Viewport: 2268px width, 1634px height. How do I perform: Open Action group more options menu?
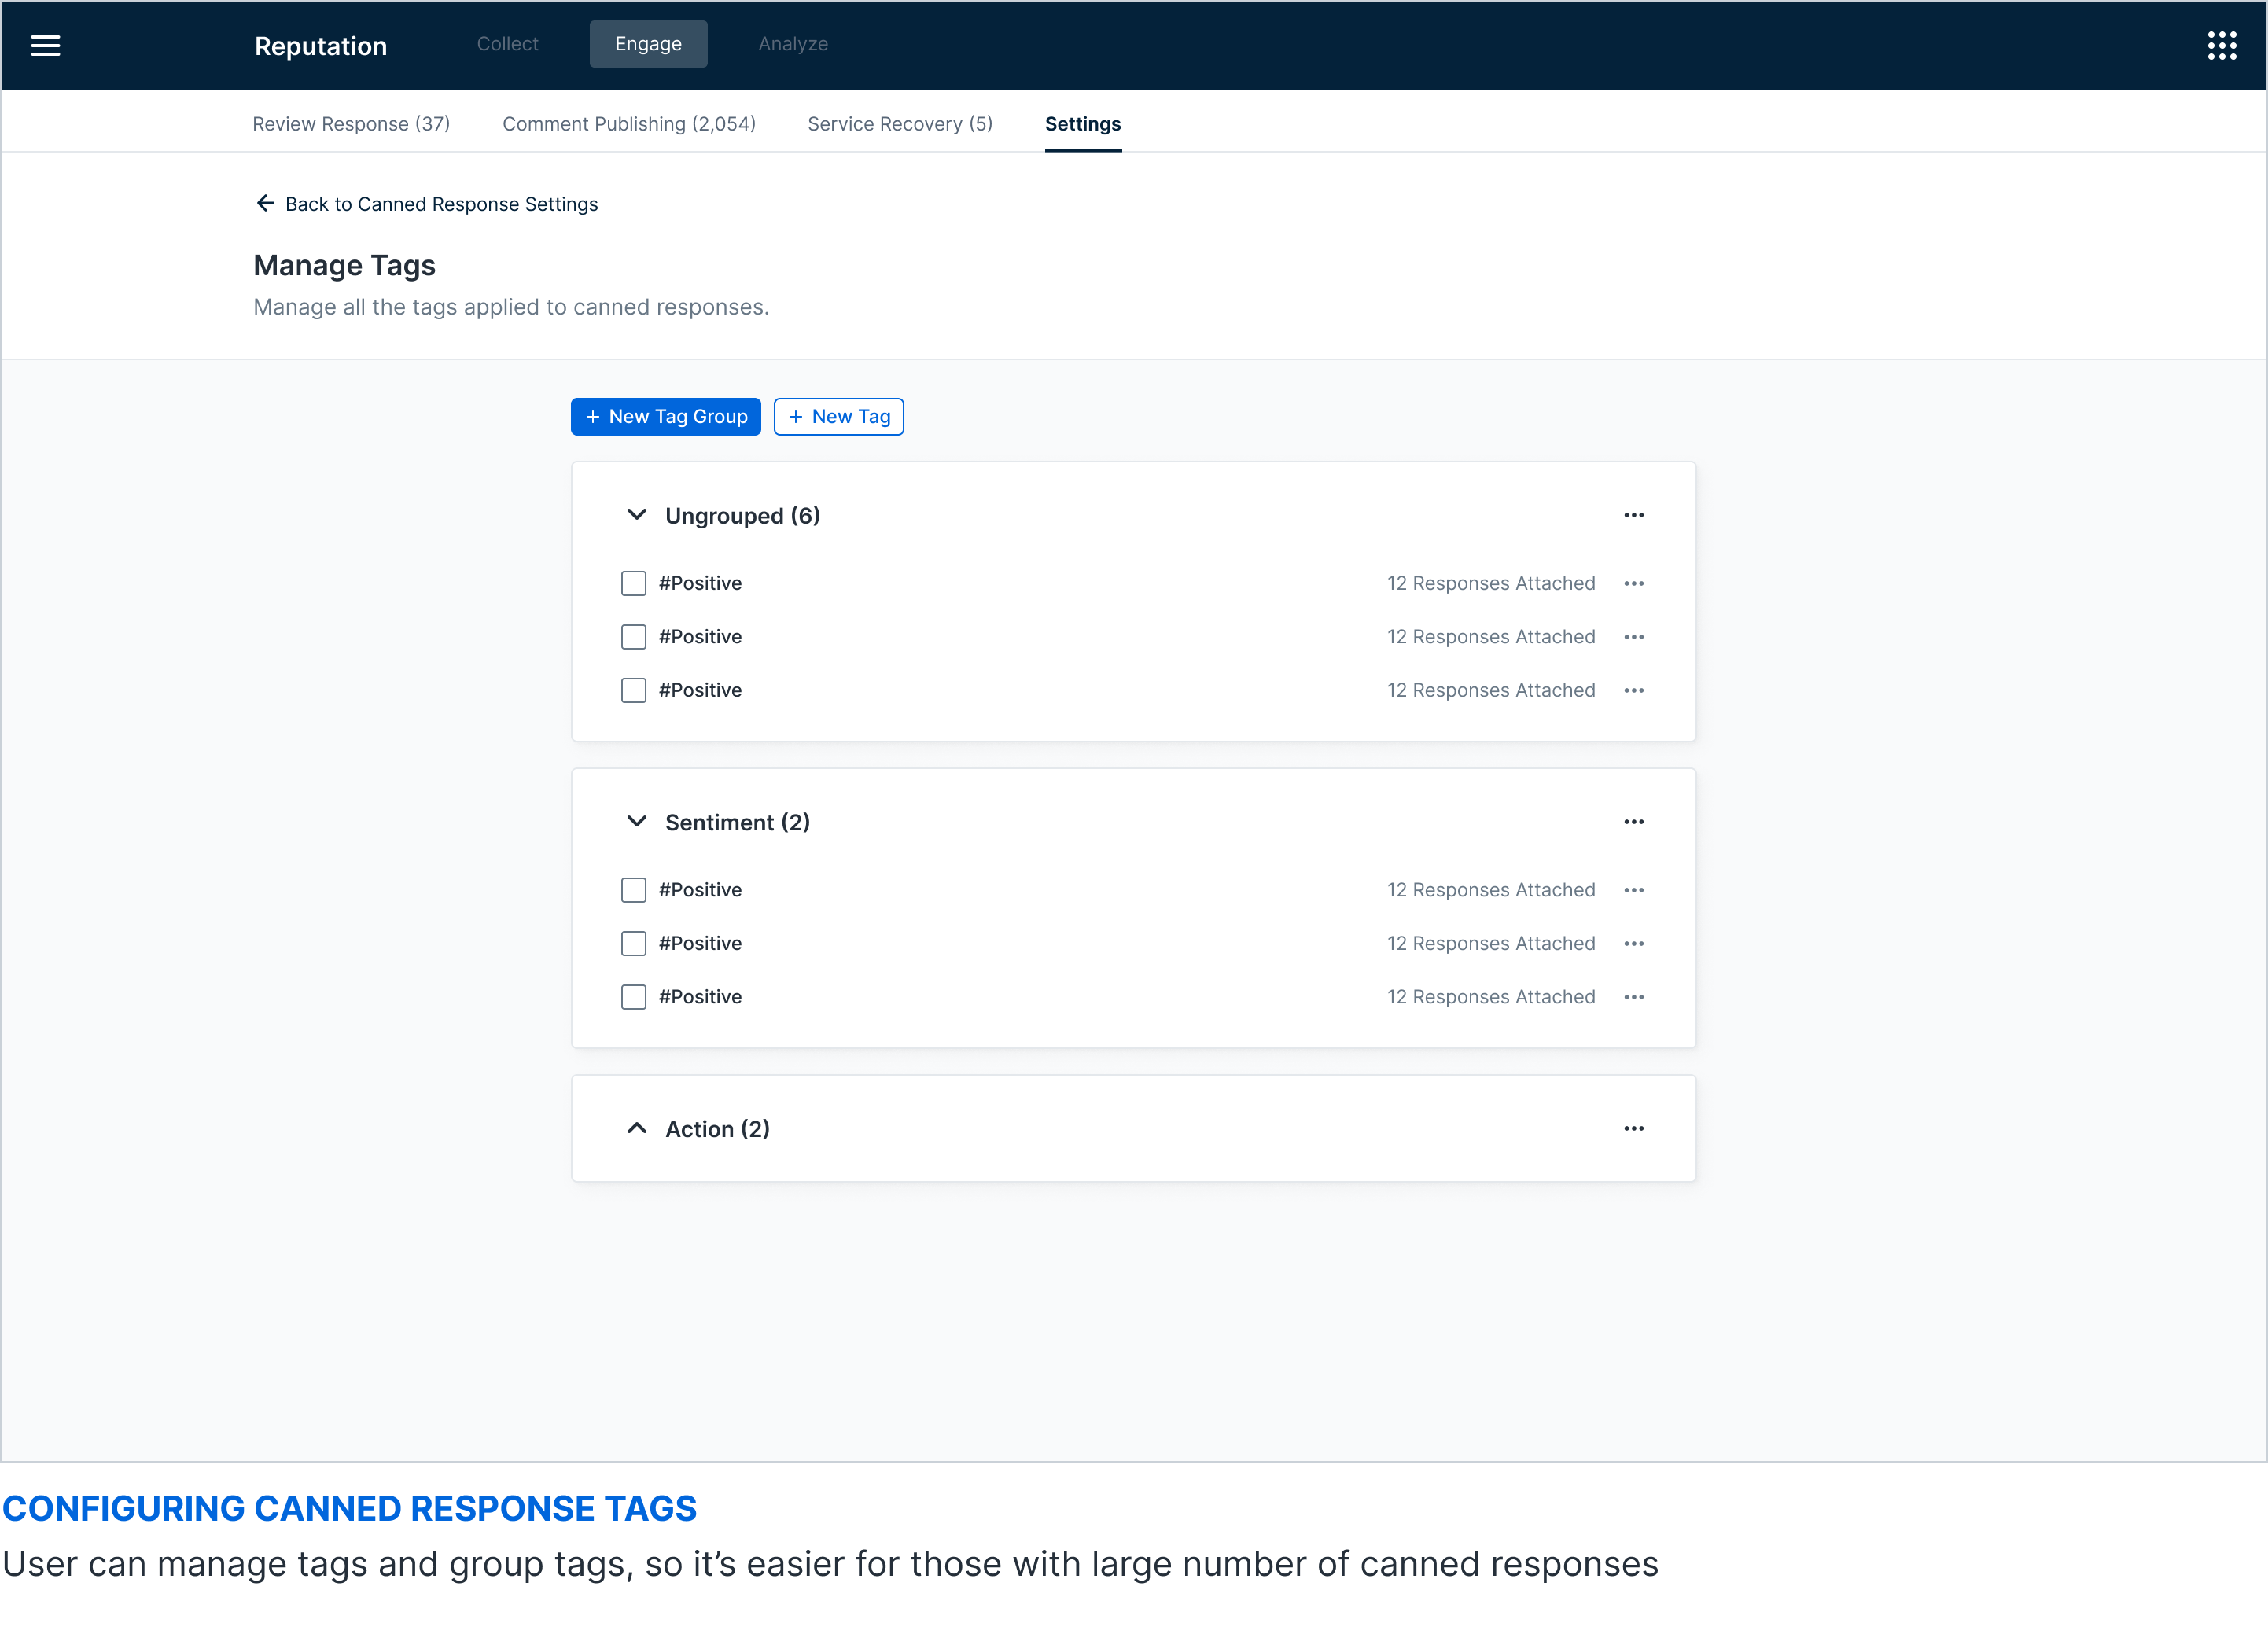pos(1633,1128)
